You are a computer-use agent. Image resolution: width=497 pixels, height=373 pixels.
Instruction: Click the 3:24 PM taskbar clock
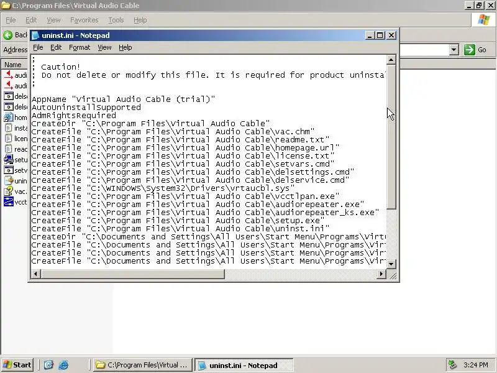pyautogui.click(x=475, y=365)
